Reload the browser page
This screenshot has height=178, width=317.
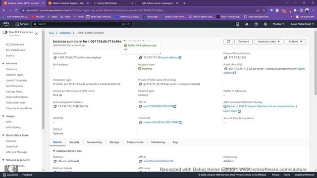pyautogui.click(x=16, y=10)
